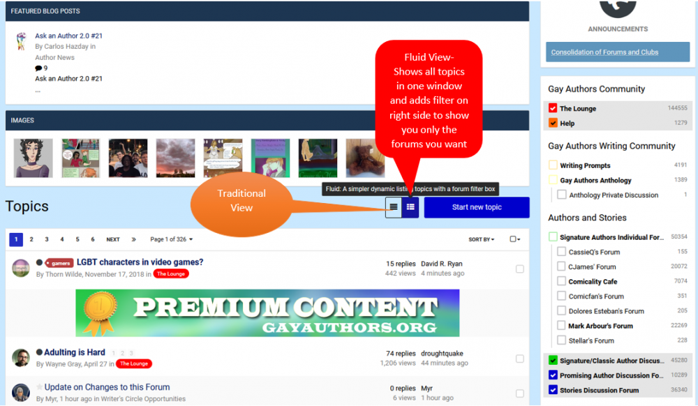Click Wayne Gray's avatar icon
This screenshot has height=406, width=698.
point(21,358)
